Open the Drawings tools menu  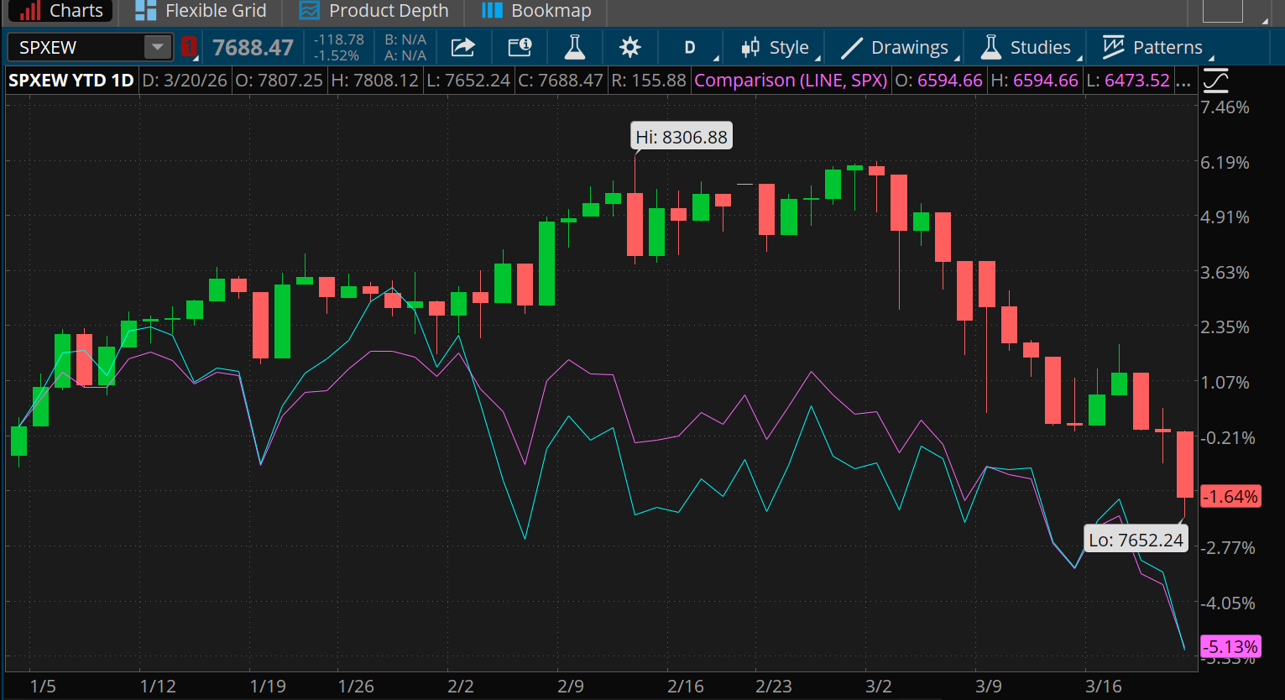900,47
